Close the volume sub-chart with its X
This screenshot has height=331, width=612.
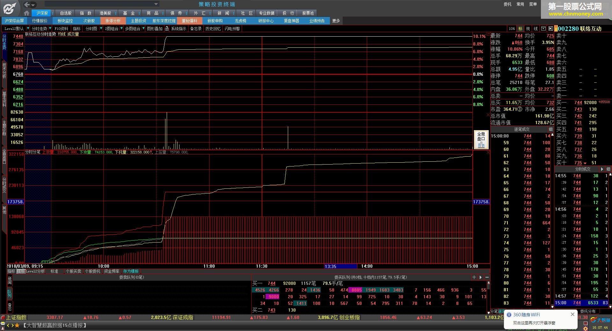(488, 115)
